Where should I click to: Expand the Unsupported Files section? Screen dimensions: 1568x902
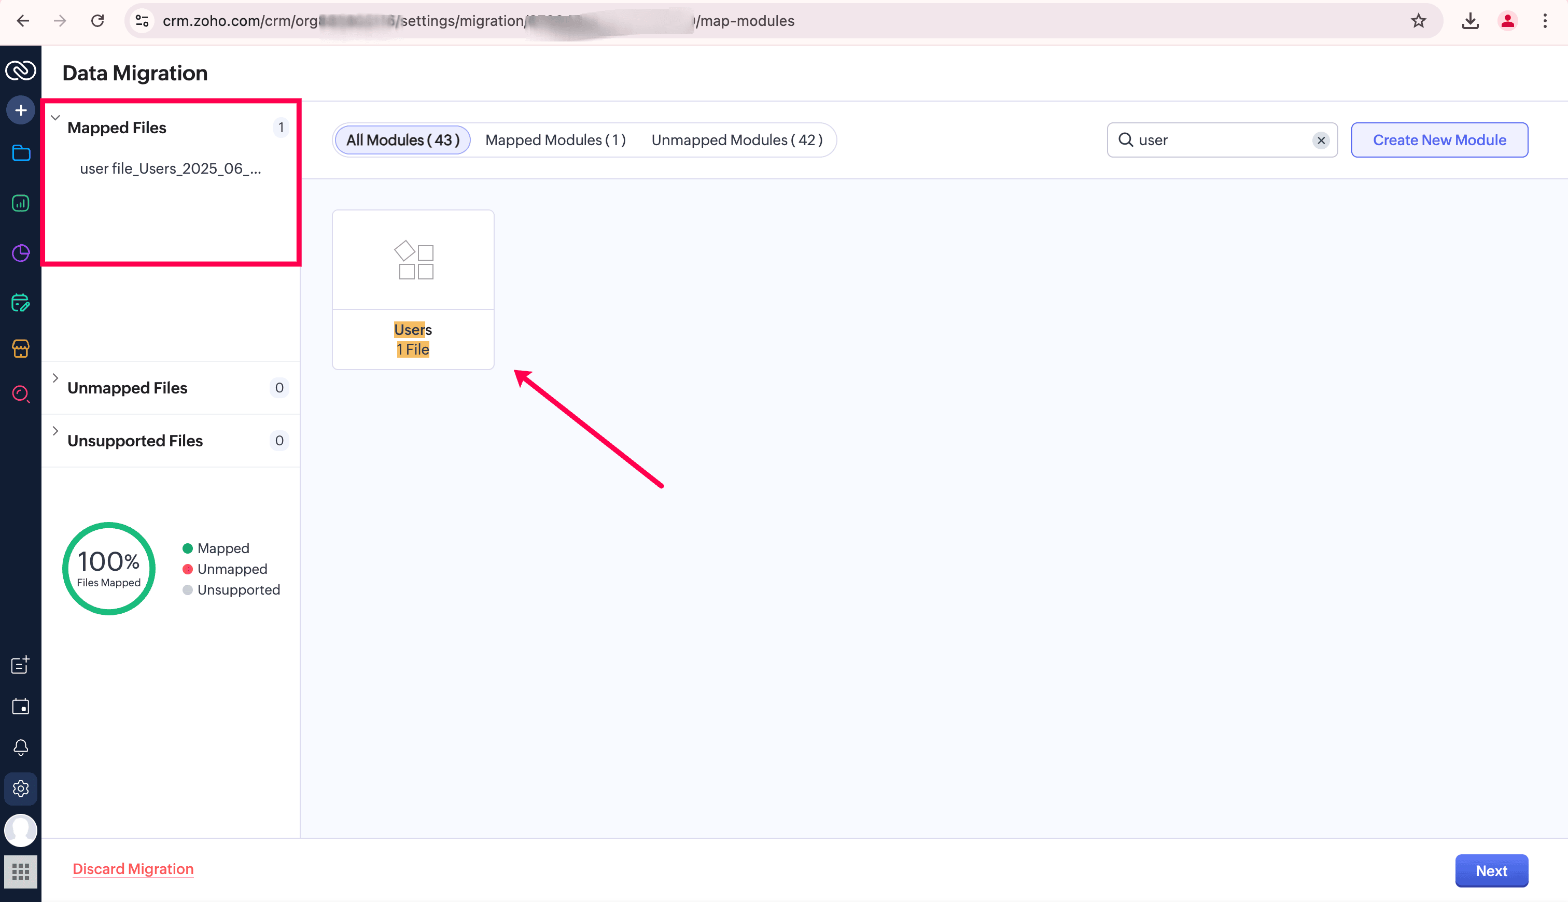click(55, 431)
